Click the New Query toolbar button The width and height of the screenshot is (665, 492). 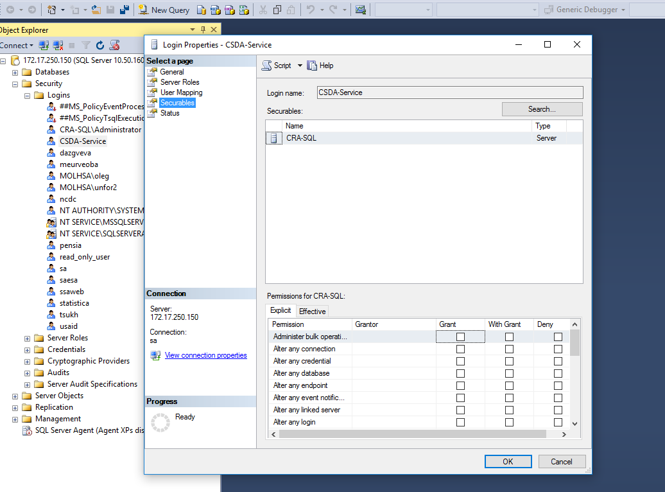click(162, 10)
